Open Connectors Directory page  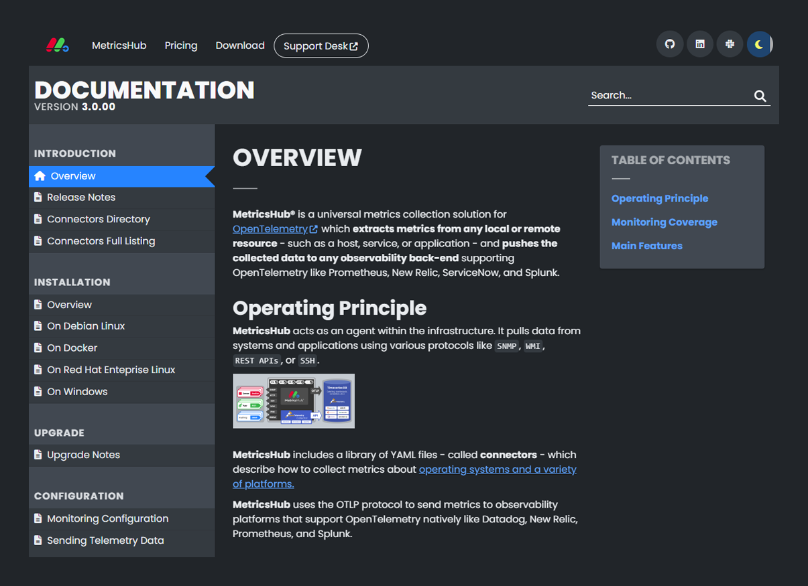point(98,219)
